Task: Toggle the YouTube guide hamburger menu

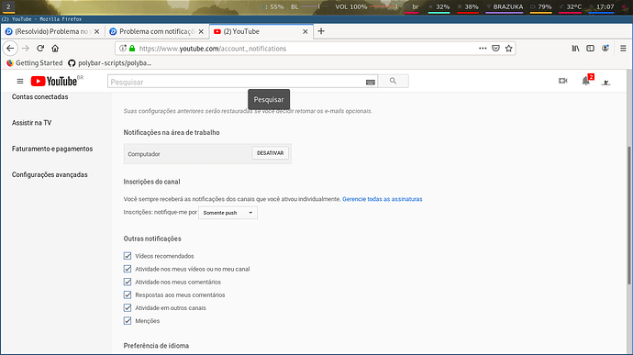Action: (20, 81)
